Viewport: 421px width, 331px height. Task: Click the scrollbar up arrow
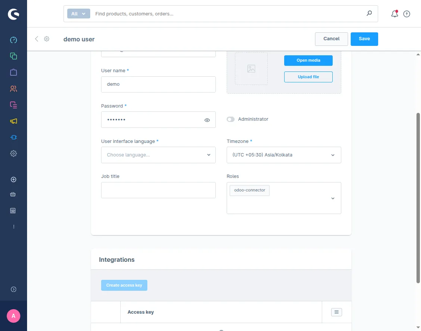[418, 54]
